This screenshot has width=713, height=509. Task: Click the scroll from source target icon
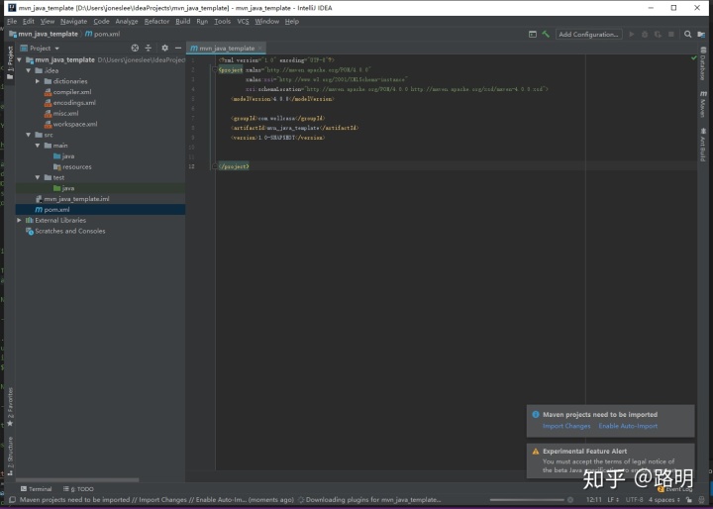point(135,48)
